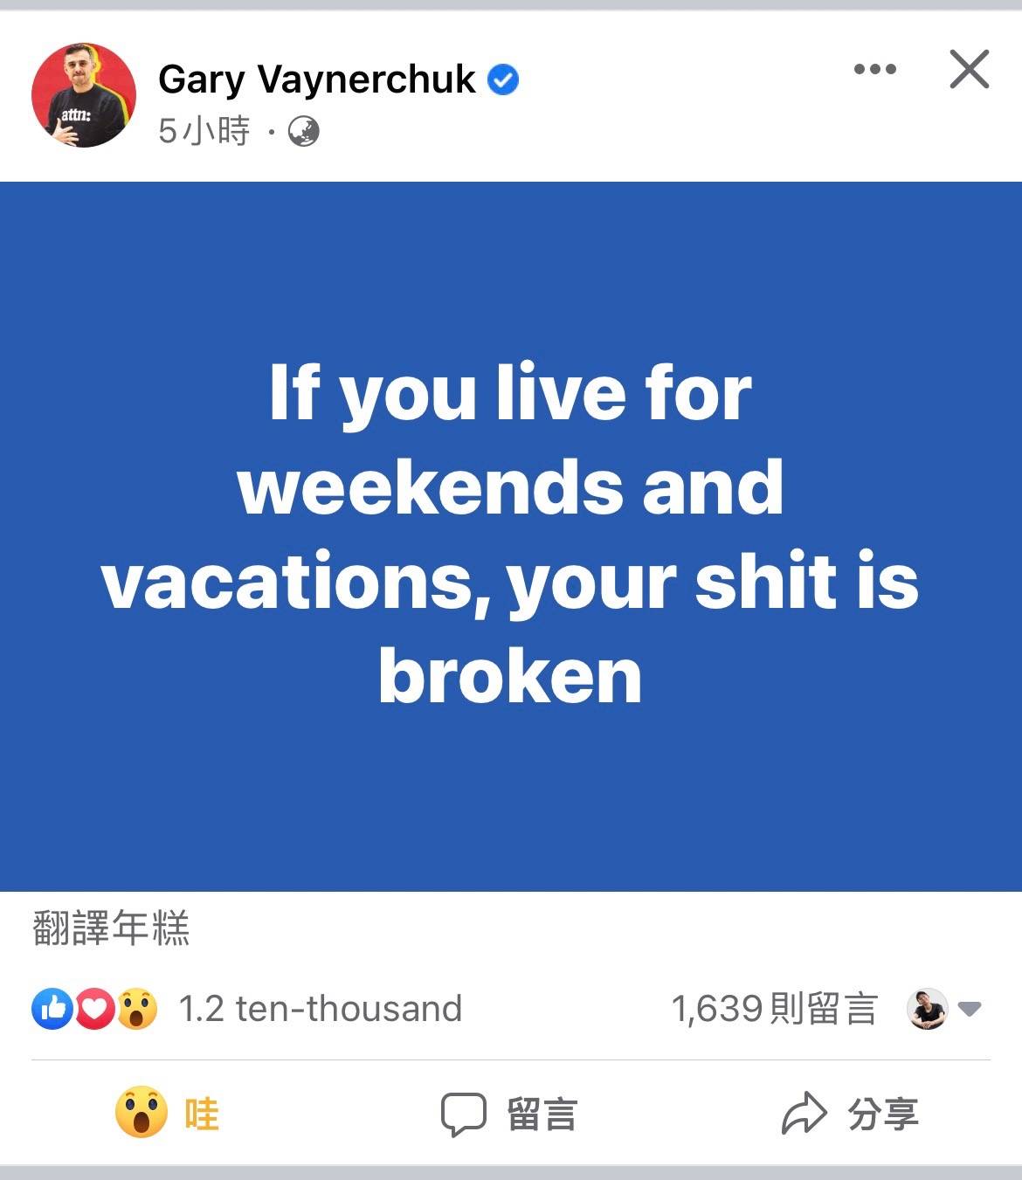Open the Gary Vaynerchuk profile name link

(317, 79)
